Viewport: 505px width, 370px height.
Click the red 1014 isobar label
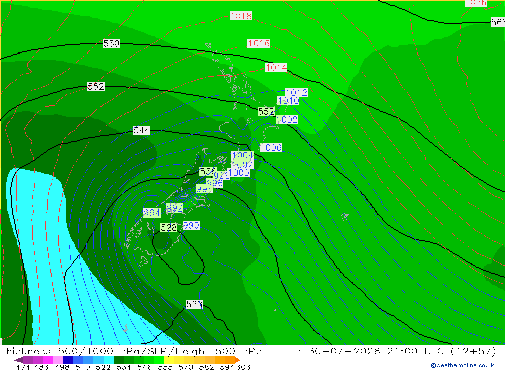coord(276,67)
